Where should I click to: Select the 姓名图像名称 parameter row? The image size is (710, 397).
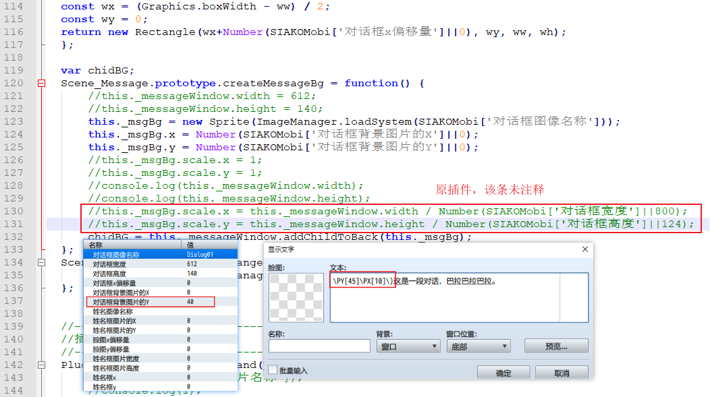tap(161, 311)
